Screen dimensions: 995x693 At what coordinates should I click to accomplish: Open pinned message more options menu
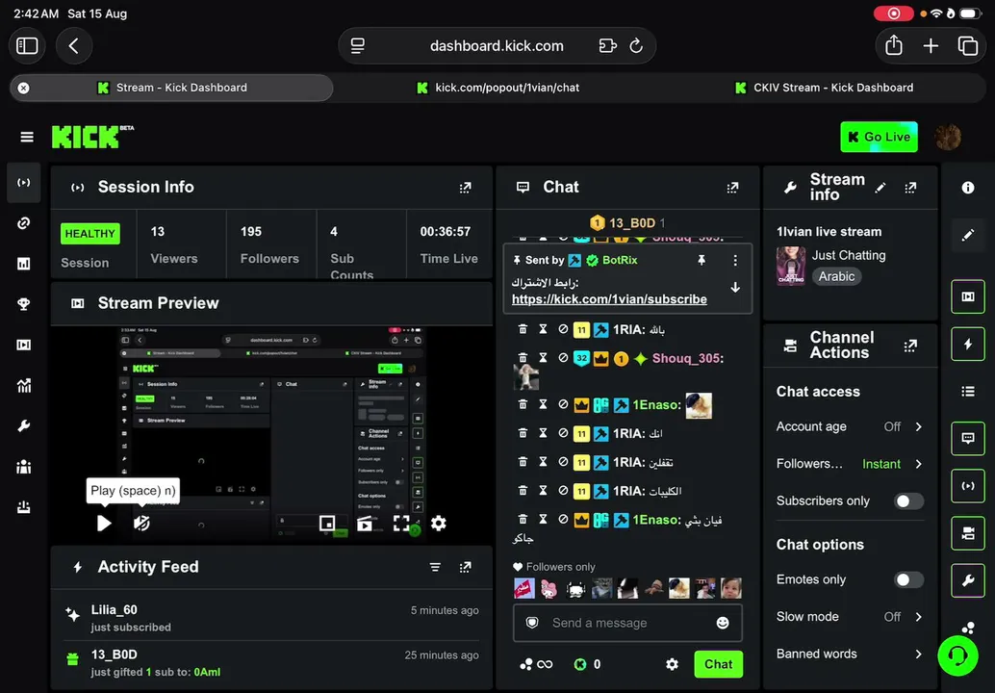pos(735,260)
